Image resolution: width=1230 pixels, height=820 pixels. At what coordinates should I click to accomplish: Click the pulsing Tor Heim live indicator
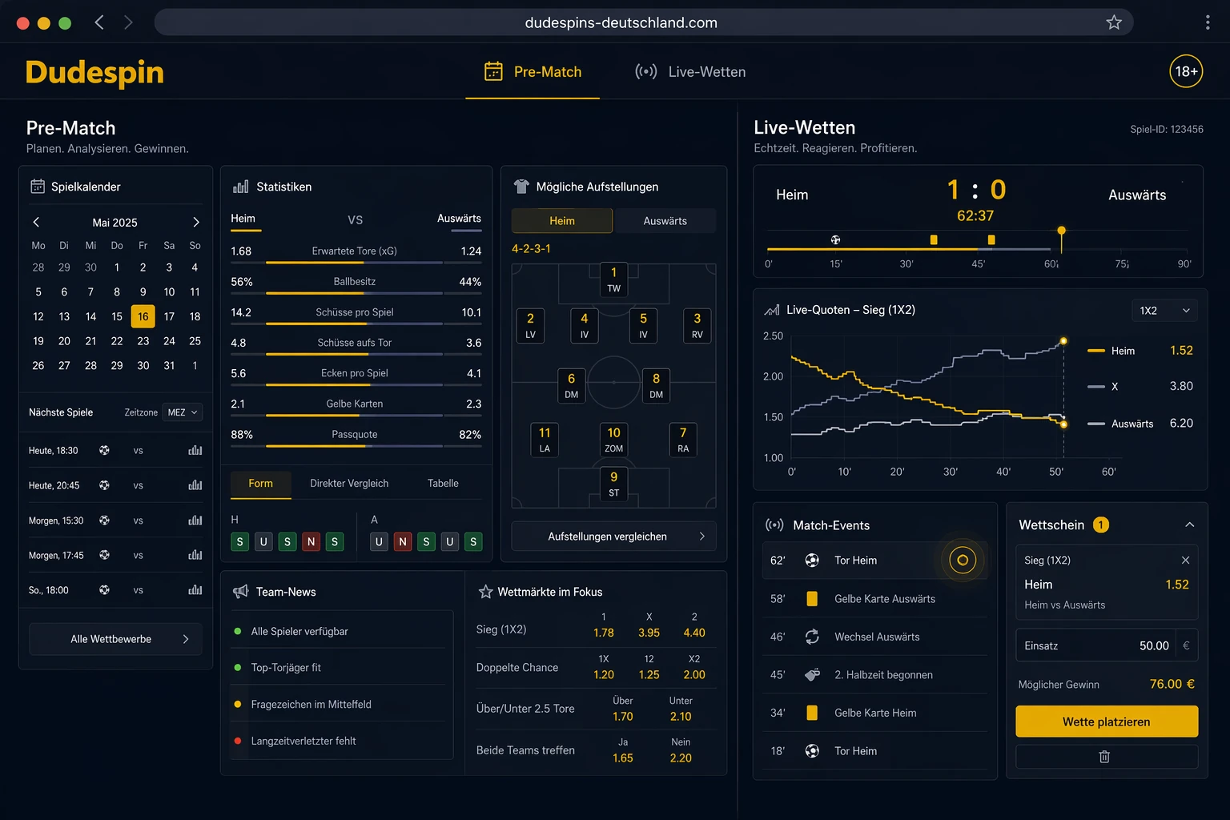(963, 560)
